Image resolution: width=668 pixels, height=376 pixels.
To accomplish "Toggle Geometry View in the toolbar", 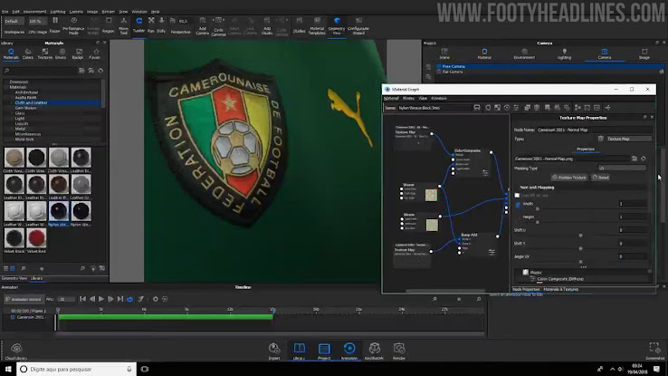I will pos(337,26).
